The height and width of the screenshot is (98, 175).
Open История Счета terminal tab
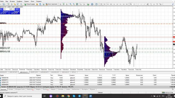[x=20, y=89]
